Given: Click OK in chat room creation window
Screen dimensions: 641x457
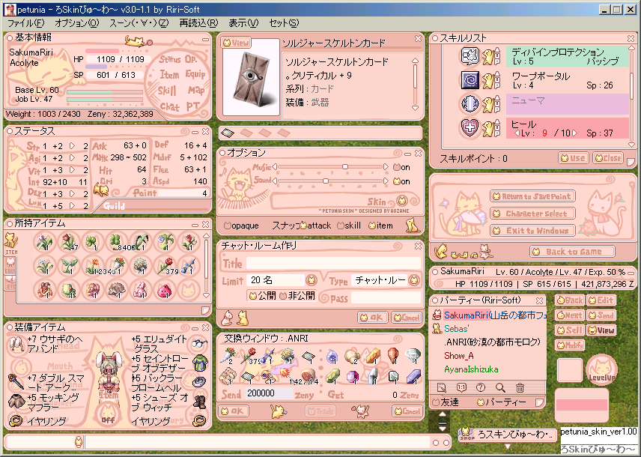Looking at the screenshot, I should point(372,317).
